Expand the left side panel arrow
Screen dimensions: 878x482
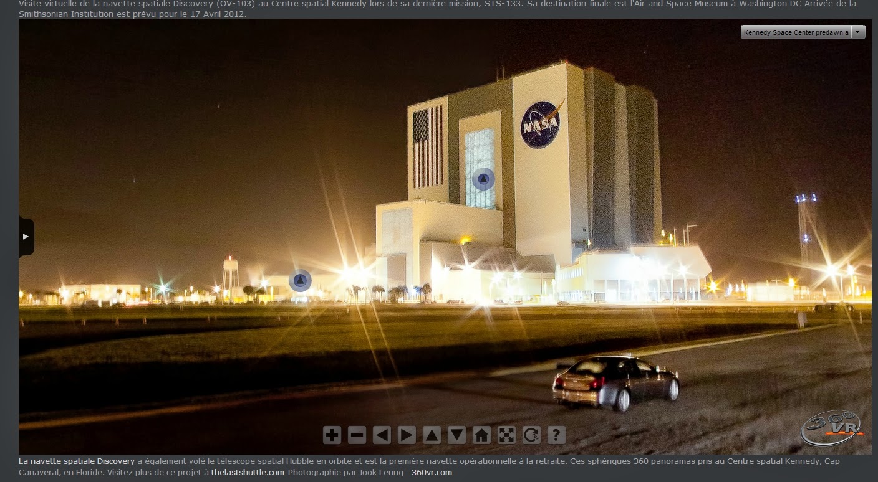pos(26,237)
